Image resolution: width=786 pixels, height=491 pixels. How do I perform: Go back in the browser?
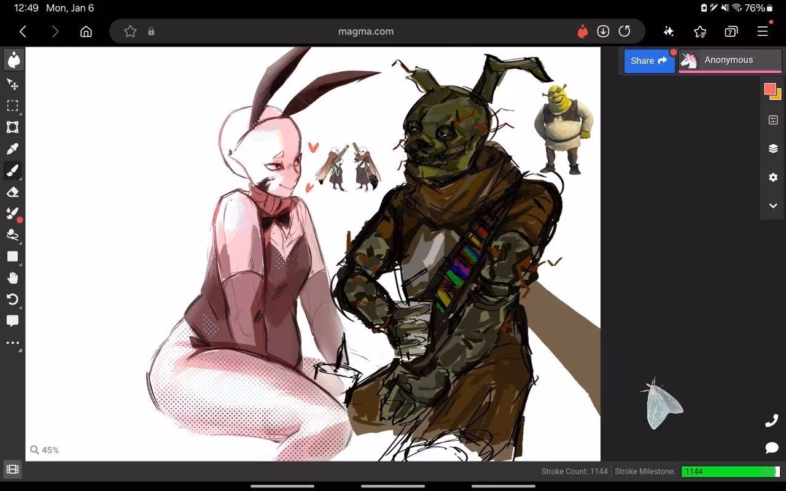23,31
